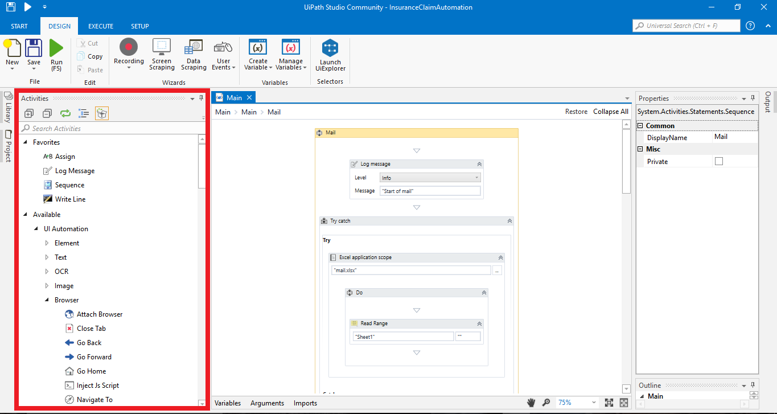Run the workflow with the green Run button

point(56,54)
